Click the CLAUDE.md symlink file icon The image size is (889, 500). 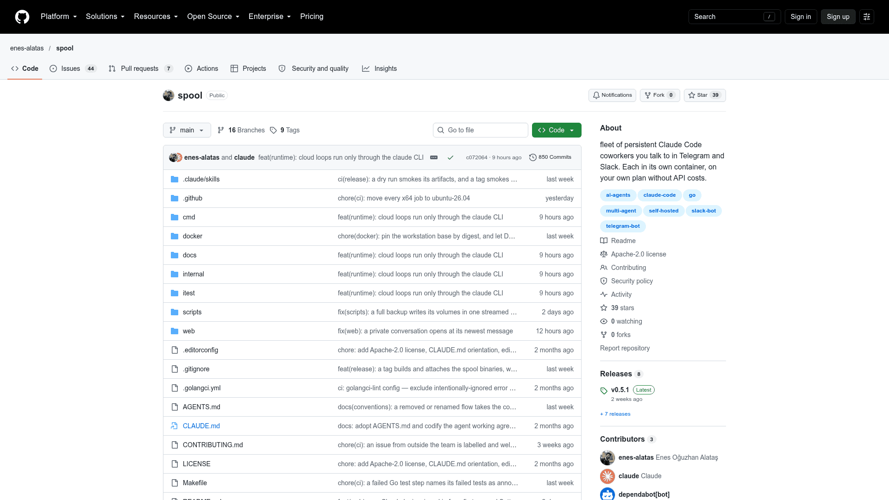175,426
